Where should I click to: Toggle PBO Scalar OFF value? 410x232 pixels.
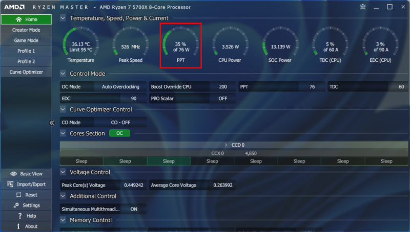click(x=222, y=99)
